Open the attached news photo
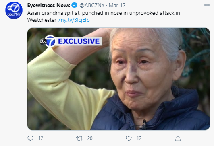Screen dimensions: 214x148 (x=118, y=79)
